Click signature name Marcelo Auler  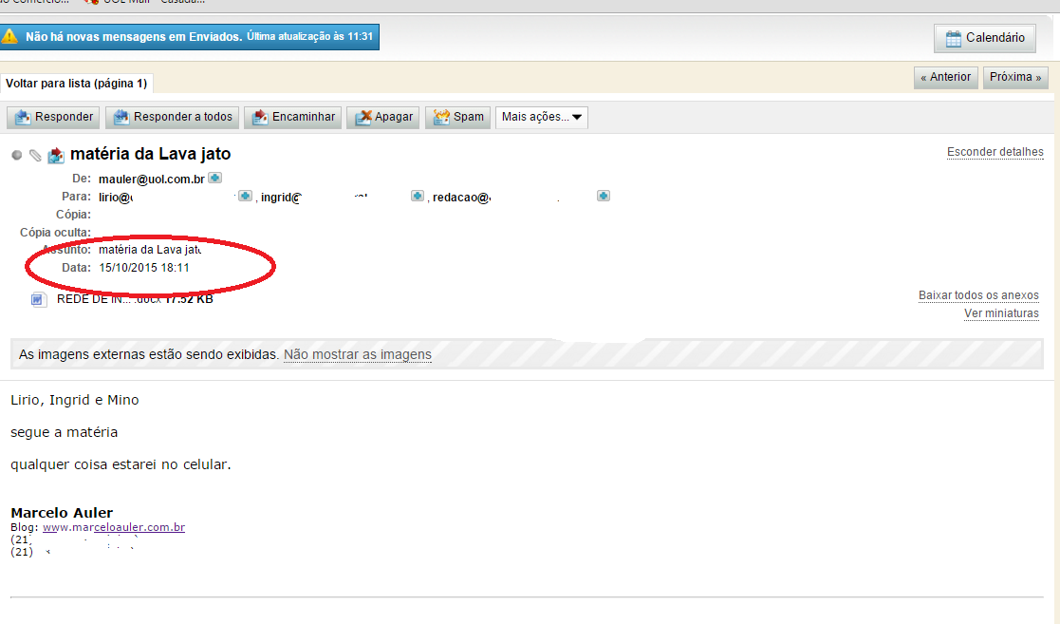(x=62, y=513)
